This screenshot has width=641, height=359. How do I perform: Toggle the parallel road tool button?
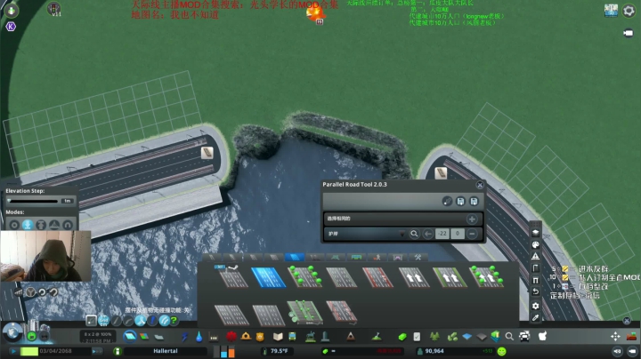tap(165, 321)
